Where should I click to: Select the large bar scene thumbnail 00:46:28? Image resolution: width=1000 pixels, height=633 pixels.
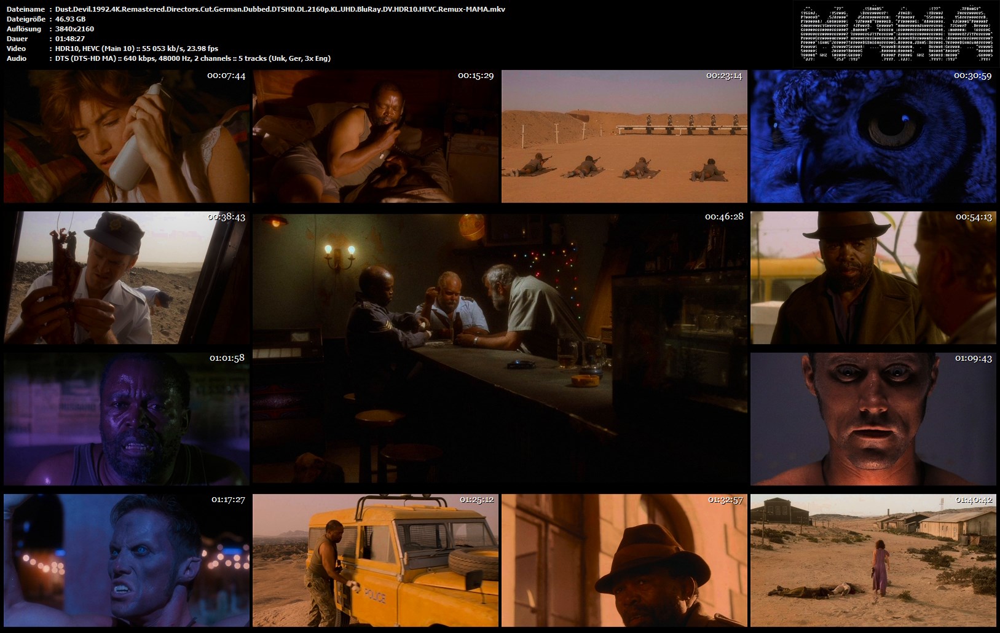(x=500, y=348)
